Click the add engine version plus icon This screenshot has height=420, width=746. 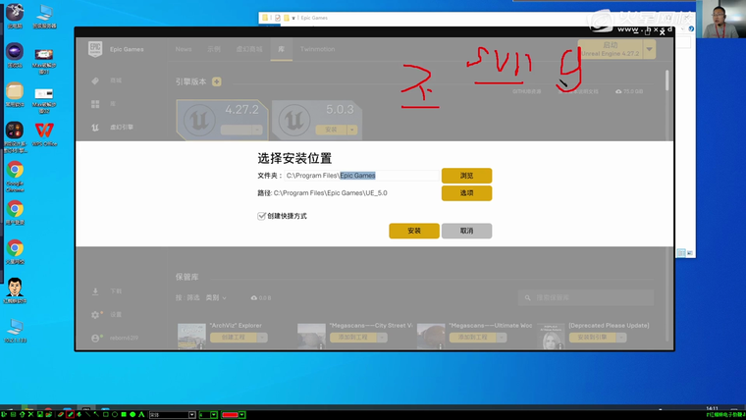[217, 81]
